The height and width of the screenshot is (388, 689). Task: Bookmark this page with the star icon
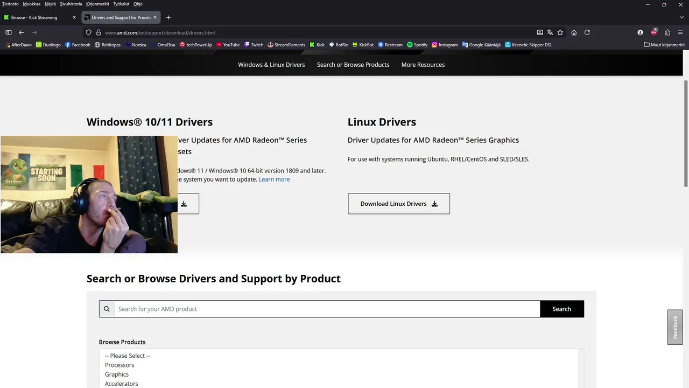560,32
